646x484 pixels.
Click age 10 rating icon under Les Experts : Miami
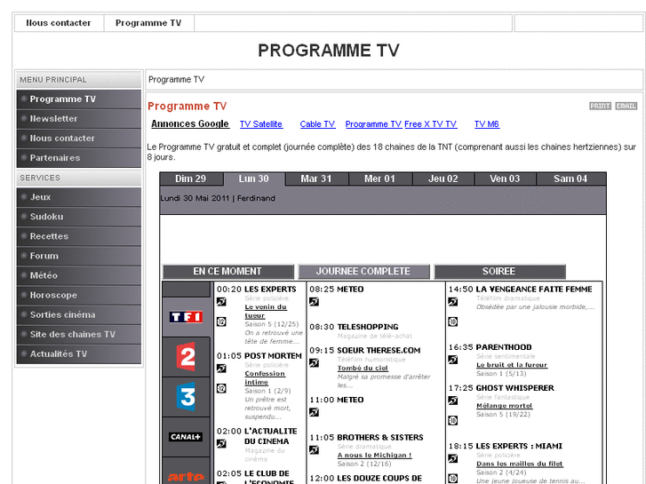[453, 479]
